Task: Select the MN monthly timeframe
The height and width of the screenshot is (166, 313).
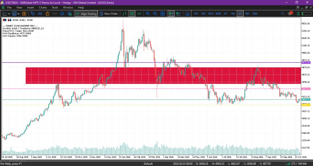Action: click(255, 14)
